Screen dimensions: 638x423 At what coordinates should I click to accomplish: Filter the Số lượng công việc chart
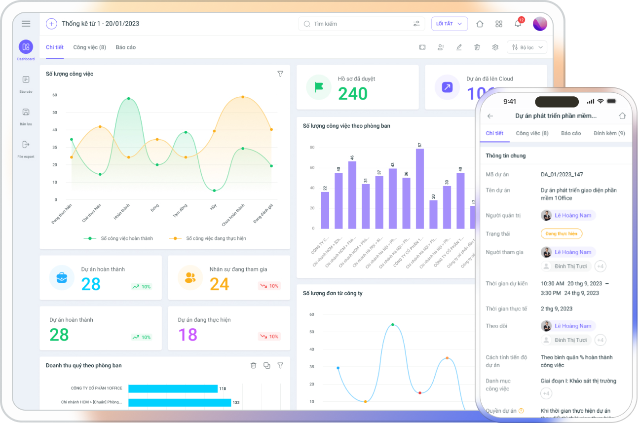click(x=280, y=74)
